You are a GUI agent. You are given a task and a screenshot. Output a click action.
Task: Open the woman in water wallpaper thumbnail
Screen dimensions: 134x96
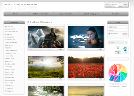(x=86, y=37)
